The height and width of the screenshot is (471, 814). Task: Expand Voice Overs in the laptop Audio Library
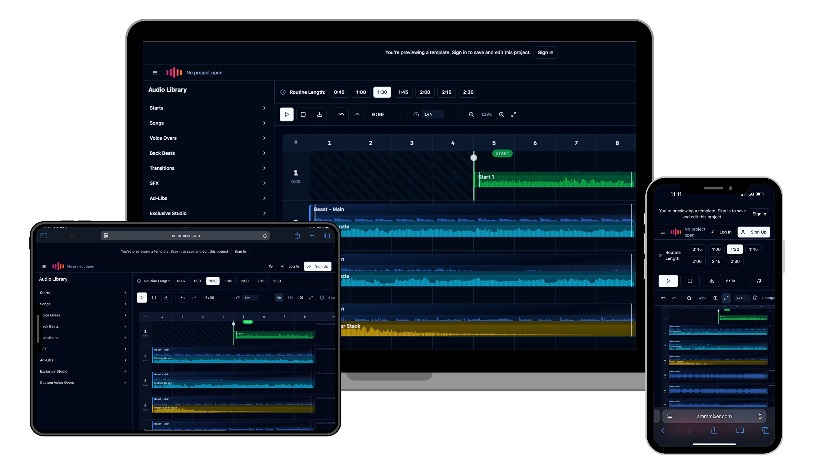pos(207,138)
